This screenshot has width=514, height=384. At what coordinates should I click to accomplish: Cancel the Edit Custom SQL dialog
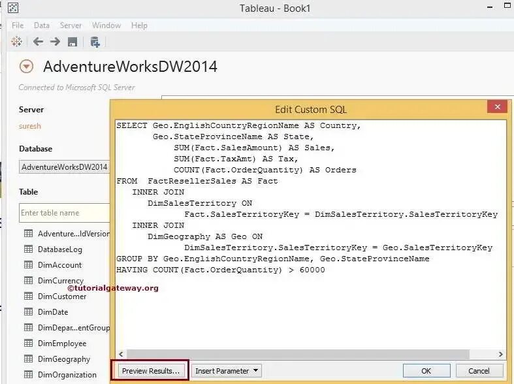(x=479, y=371)
